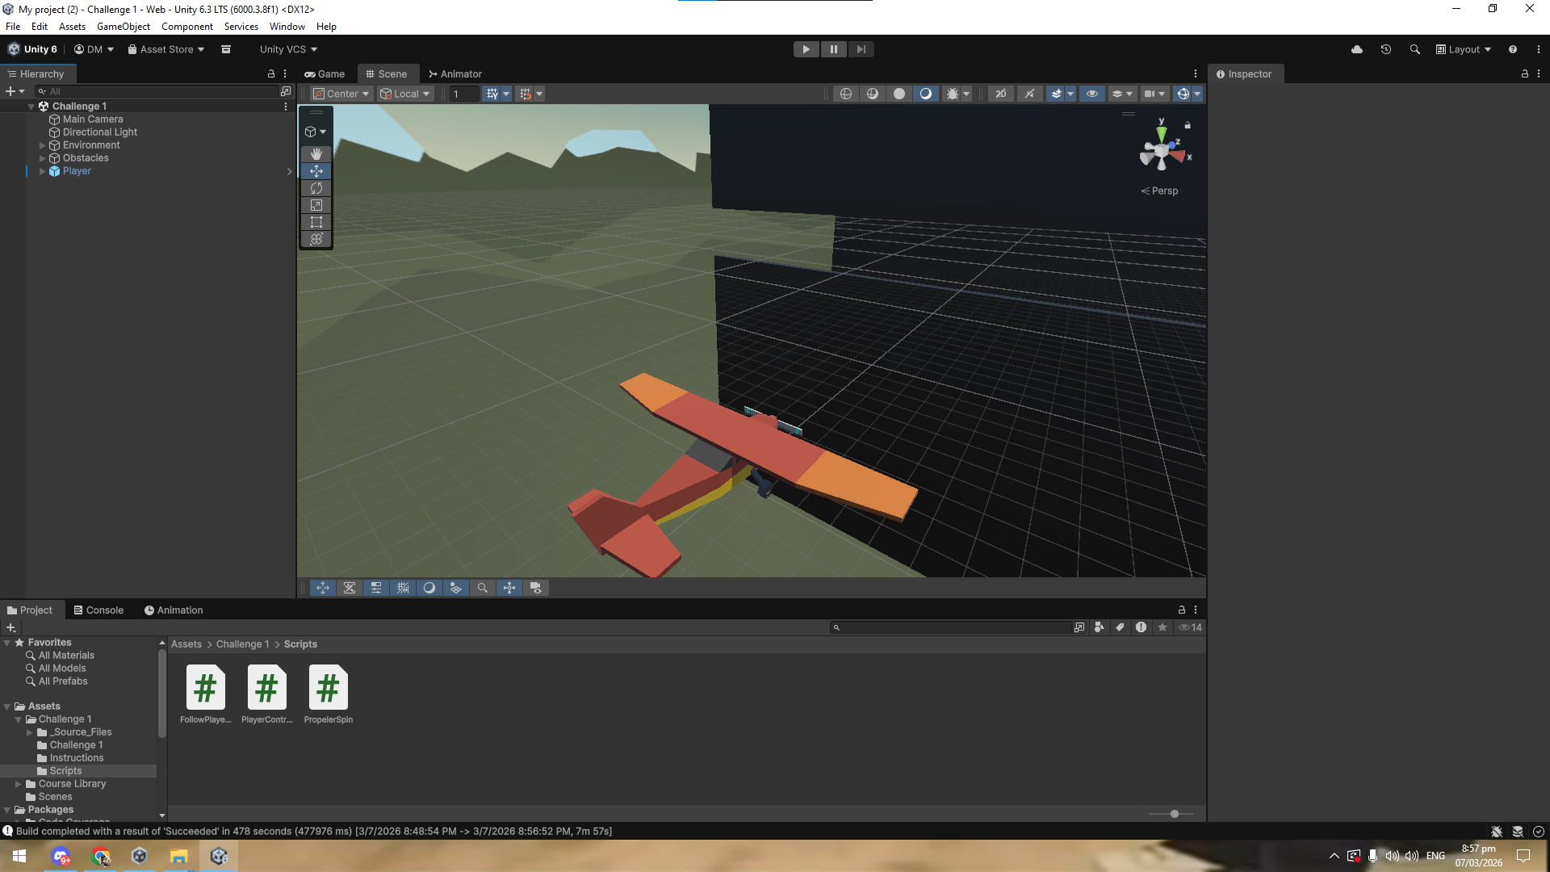Open Undo History icon in top bar
Screen dimensions: 1550x872
1386,49
